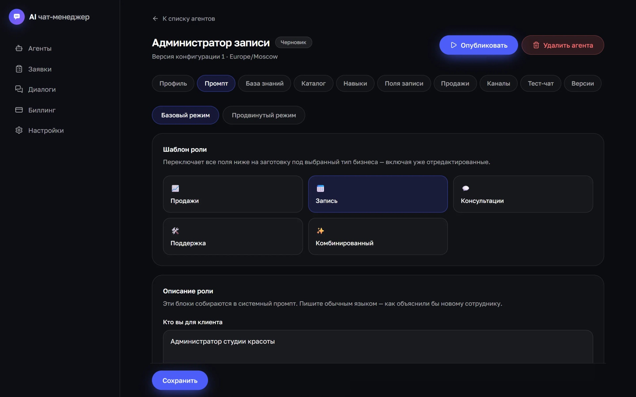Go to the База знаний tab
636x397 pixels.
[265, 83]
